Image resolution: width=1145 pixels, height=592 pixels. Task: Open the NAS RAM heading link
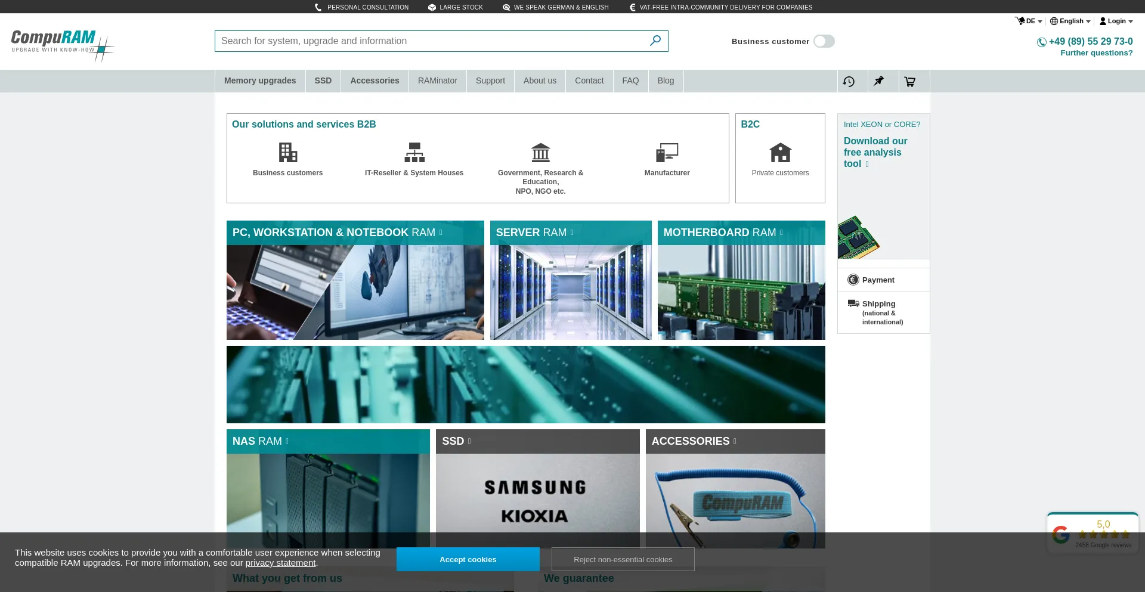click(260, 441)
